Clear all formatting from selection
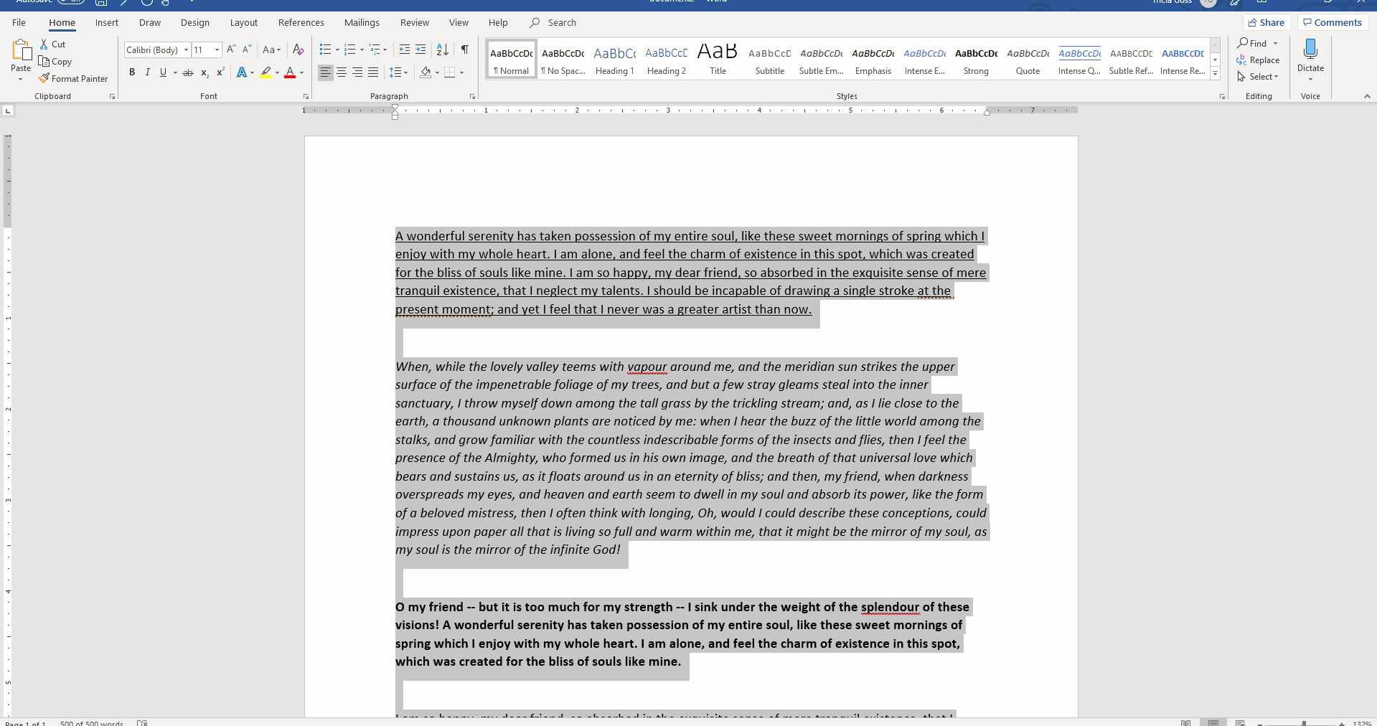This screenshot has width=1377, height=726. point(299,49)
